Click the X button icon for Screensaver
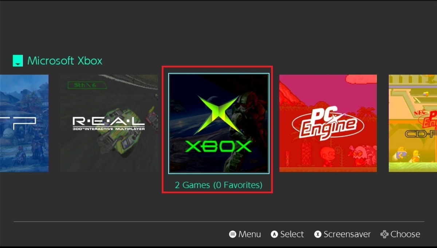The height and width of the screenshot is (248, 437). point(318,234)
